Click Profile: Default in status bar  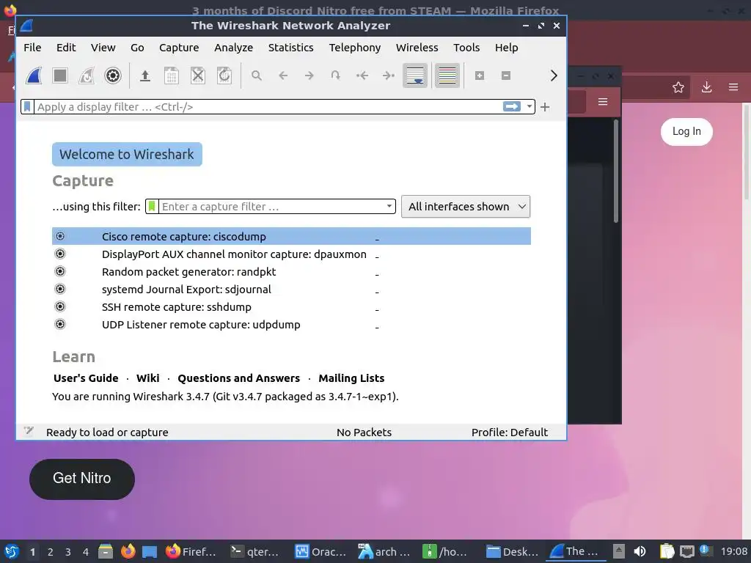[509, 433]
